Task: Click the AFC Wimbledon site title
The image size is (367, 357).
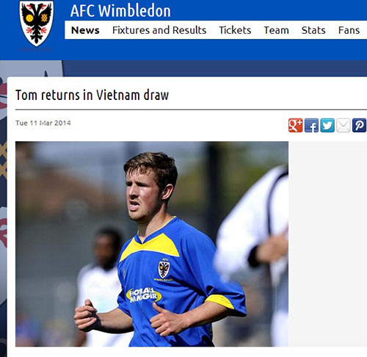Action: pos(120,11)
